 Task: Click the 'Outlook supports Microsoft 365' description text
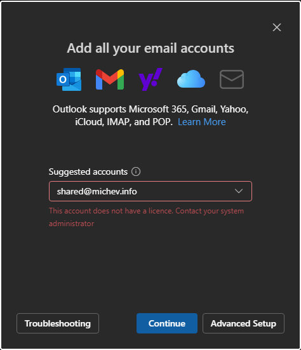150,116
